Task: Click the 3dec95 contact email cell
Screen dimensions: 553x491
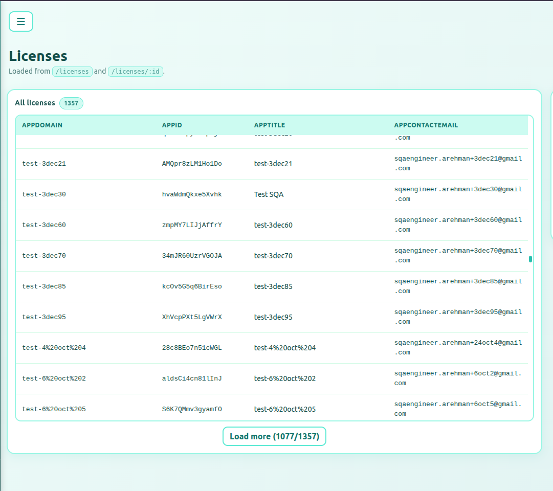Action: [x=458, y=317]
